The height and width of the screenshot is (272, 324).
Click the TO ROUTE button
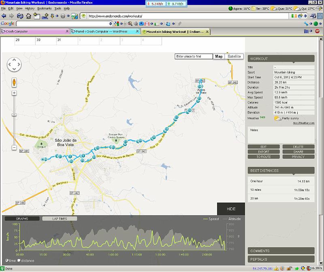click(x=264, y=157)
